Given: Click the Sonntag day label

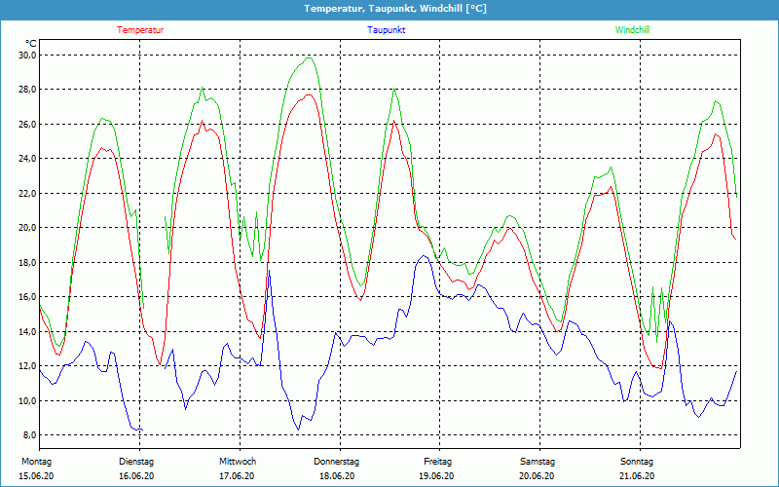Looking at the screenshot, I should click(637, 462).
